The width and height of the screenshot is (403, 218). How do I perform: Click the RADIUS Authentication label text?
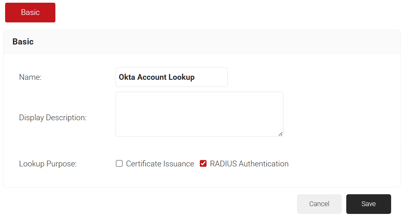(x=249, y=164)
